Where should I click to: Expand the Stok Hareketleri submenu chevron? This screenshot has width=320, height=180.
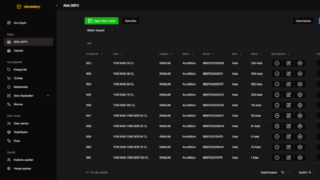(48, 96)
